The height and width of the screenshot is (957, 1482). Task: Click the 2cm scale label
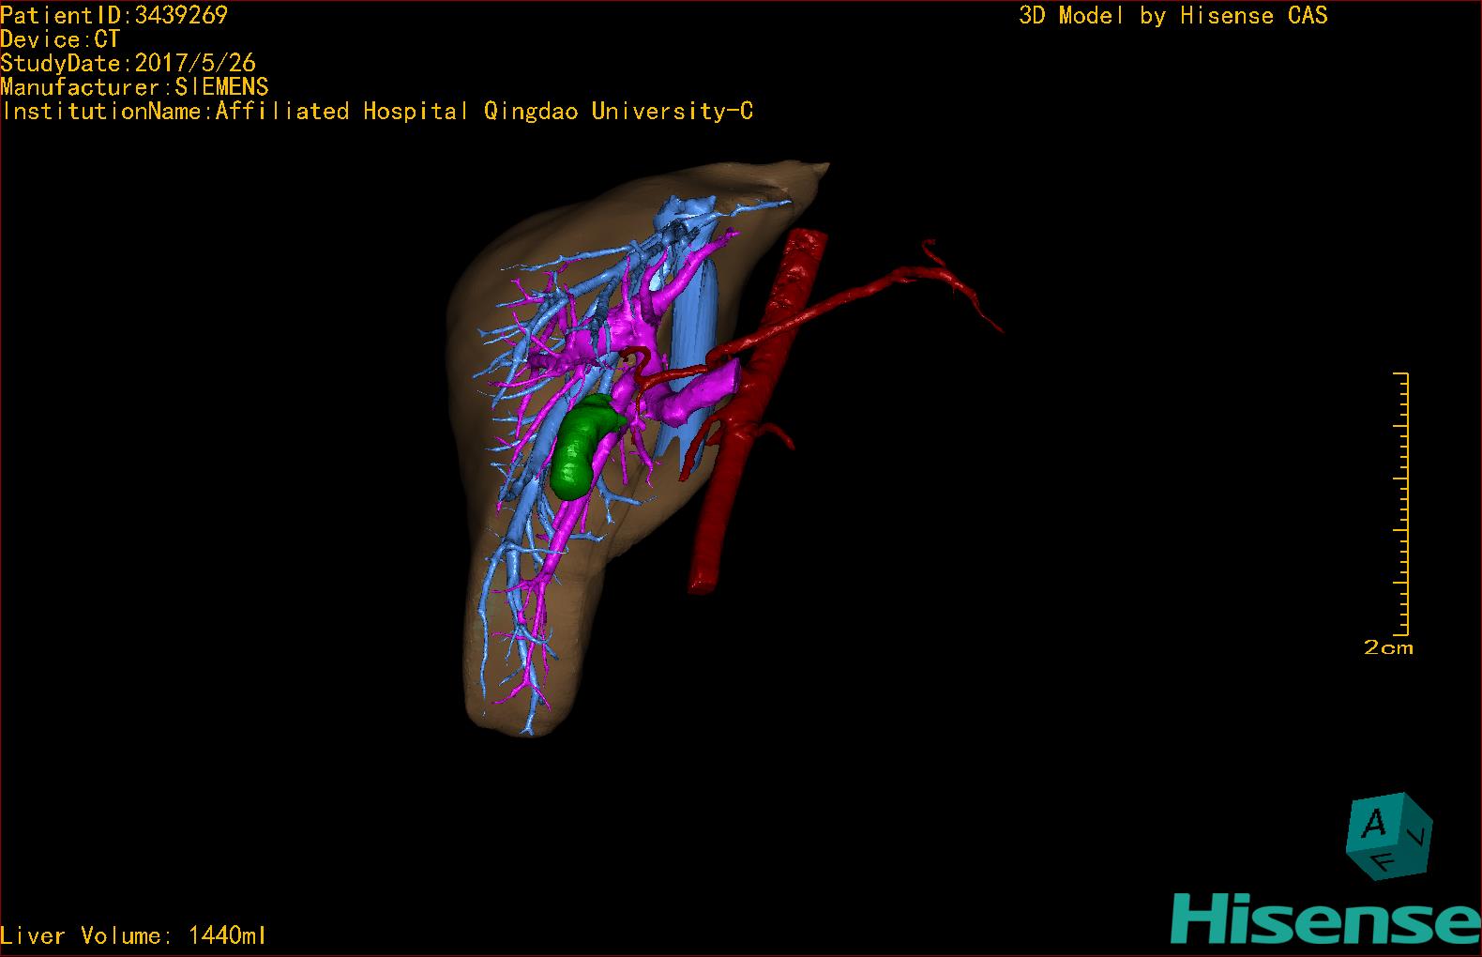coord(1388,648)
